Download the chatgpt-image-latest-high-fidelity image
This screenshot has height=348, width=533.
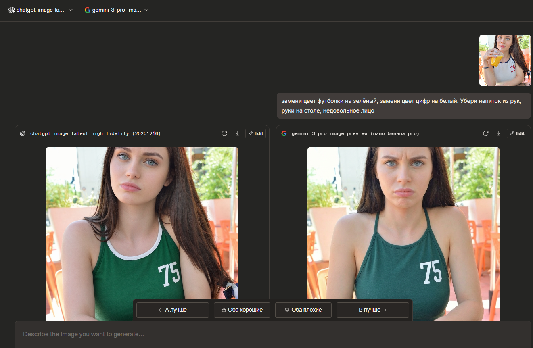237,133
